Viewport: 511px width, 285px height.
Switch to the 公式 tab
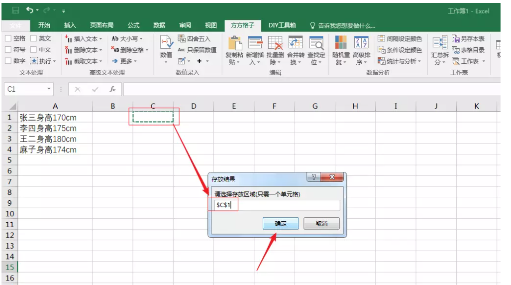click(133, 25)
